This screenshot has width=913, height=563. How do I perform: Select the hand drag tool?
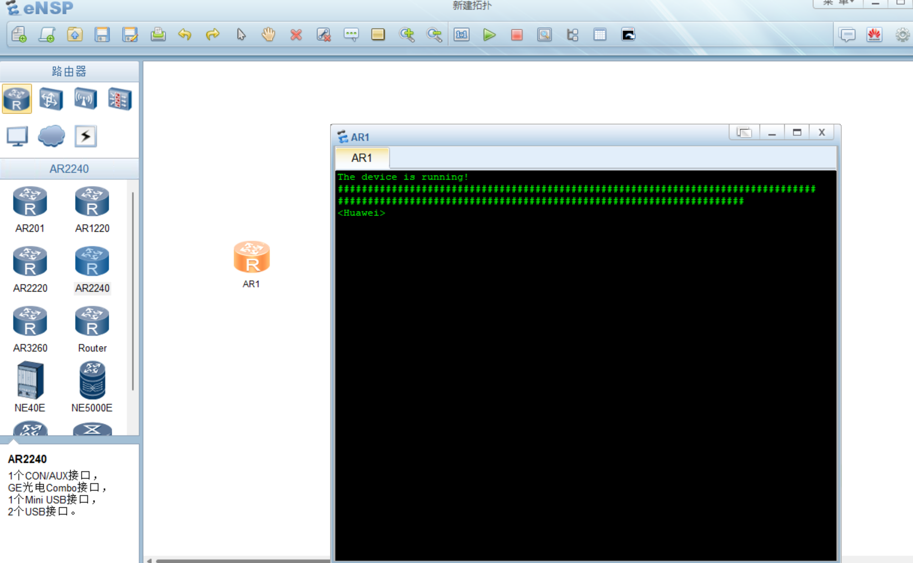click(268, 35)
